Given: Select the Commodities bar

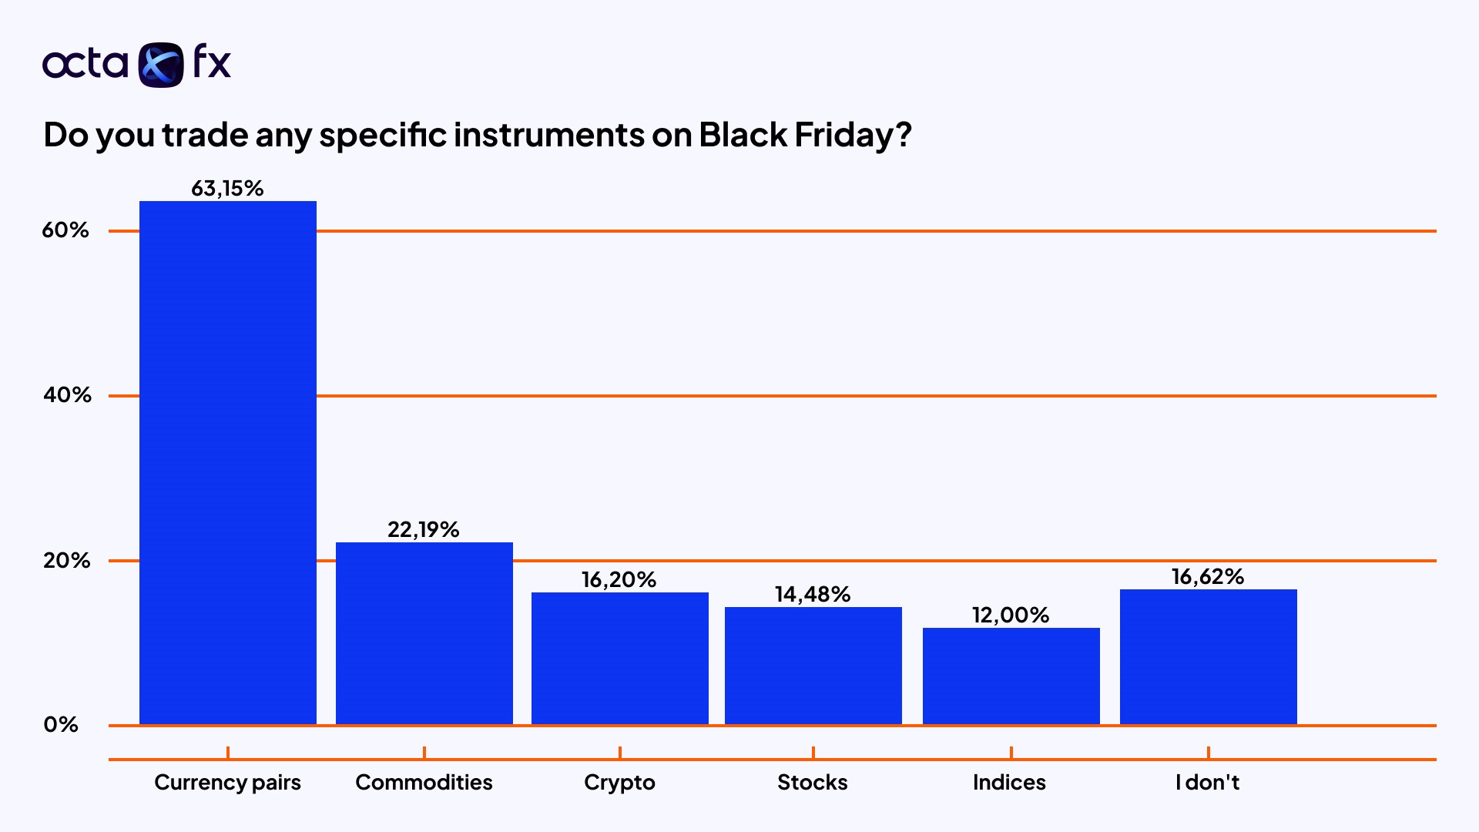Looking at the screenshot, I should click(x=424, y=633).
